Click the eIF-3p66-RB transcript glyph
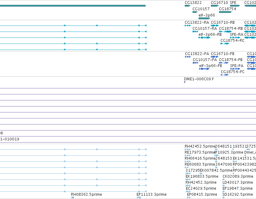Image resolution: width=256 pixels, height=199 pixels. coord(204,38)
